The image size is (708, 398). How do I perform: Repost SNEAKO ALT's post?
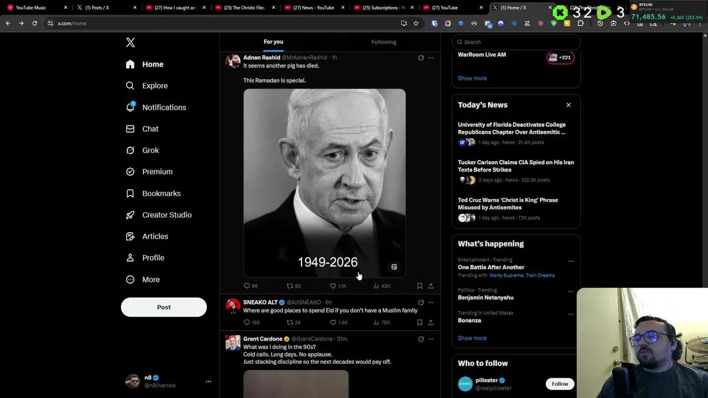point(293,322)
